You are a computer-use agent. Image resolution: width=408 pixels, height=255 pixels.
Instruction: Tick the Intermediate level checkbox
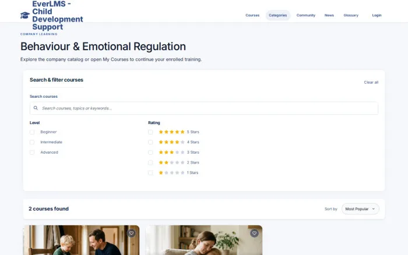(x=32, y=142)
